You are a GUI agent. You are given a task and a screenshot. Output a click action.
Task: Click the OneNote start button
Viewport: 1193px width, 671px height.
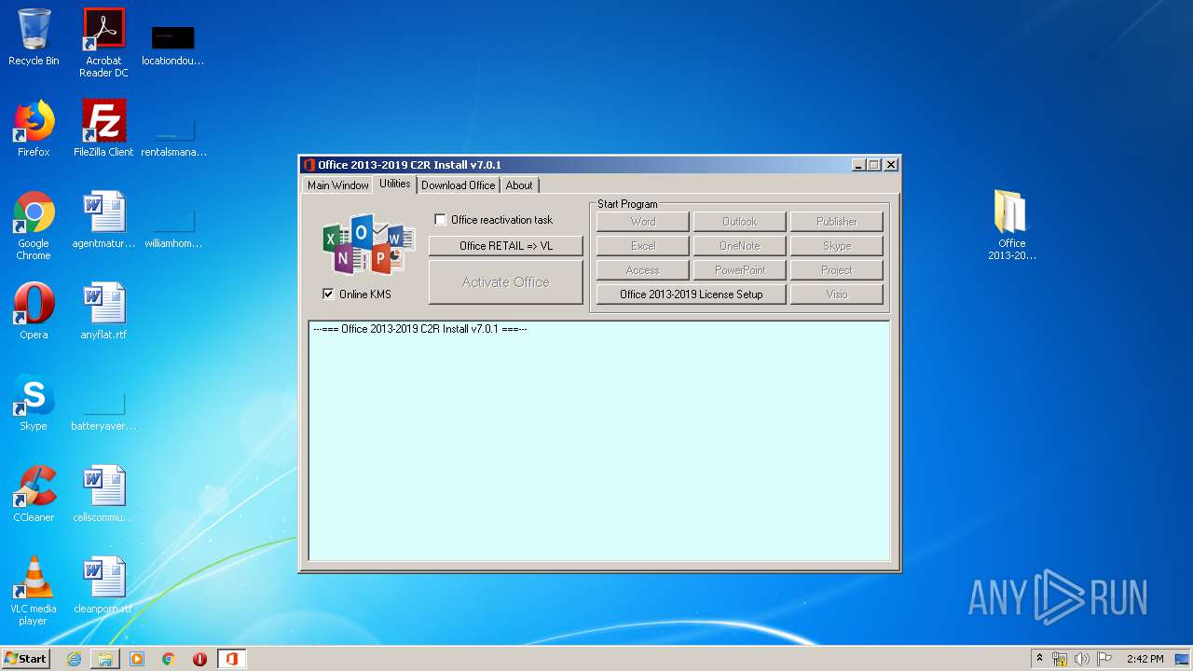[x=740, y=246]
